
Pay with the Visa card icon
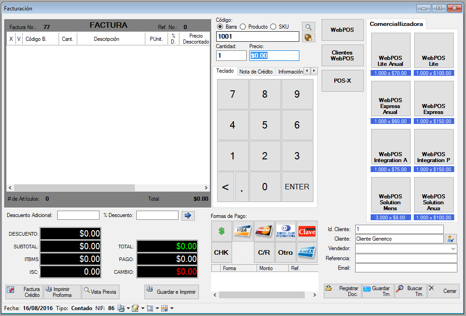click(x=243, y=231)
